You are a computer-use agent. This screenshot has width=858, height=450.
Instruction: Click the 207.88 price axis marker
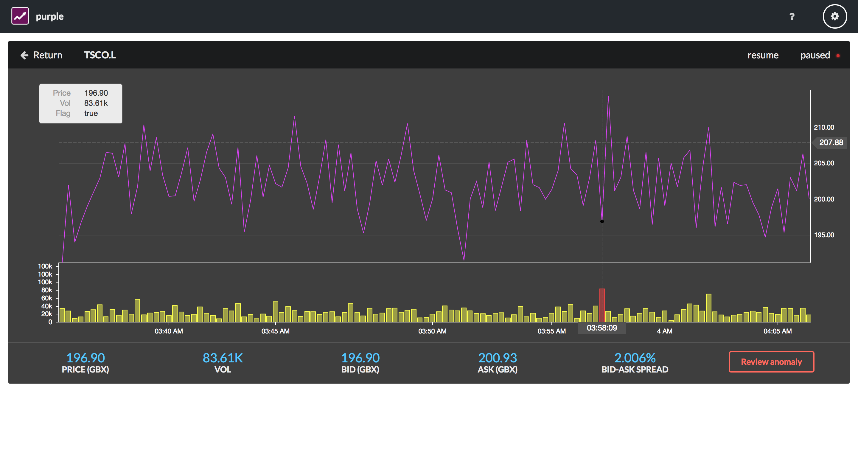tap(830, 142)
